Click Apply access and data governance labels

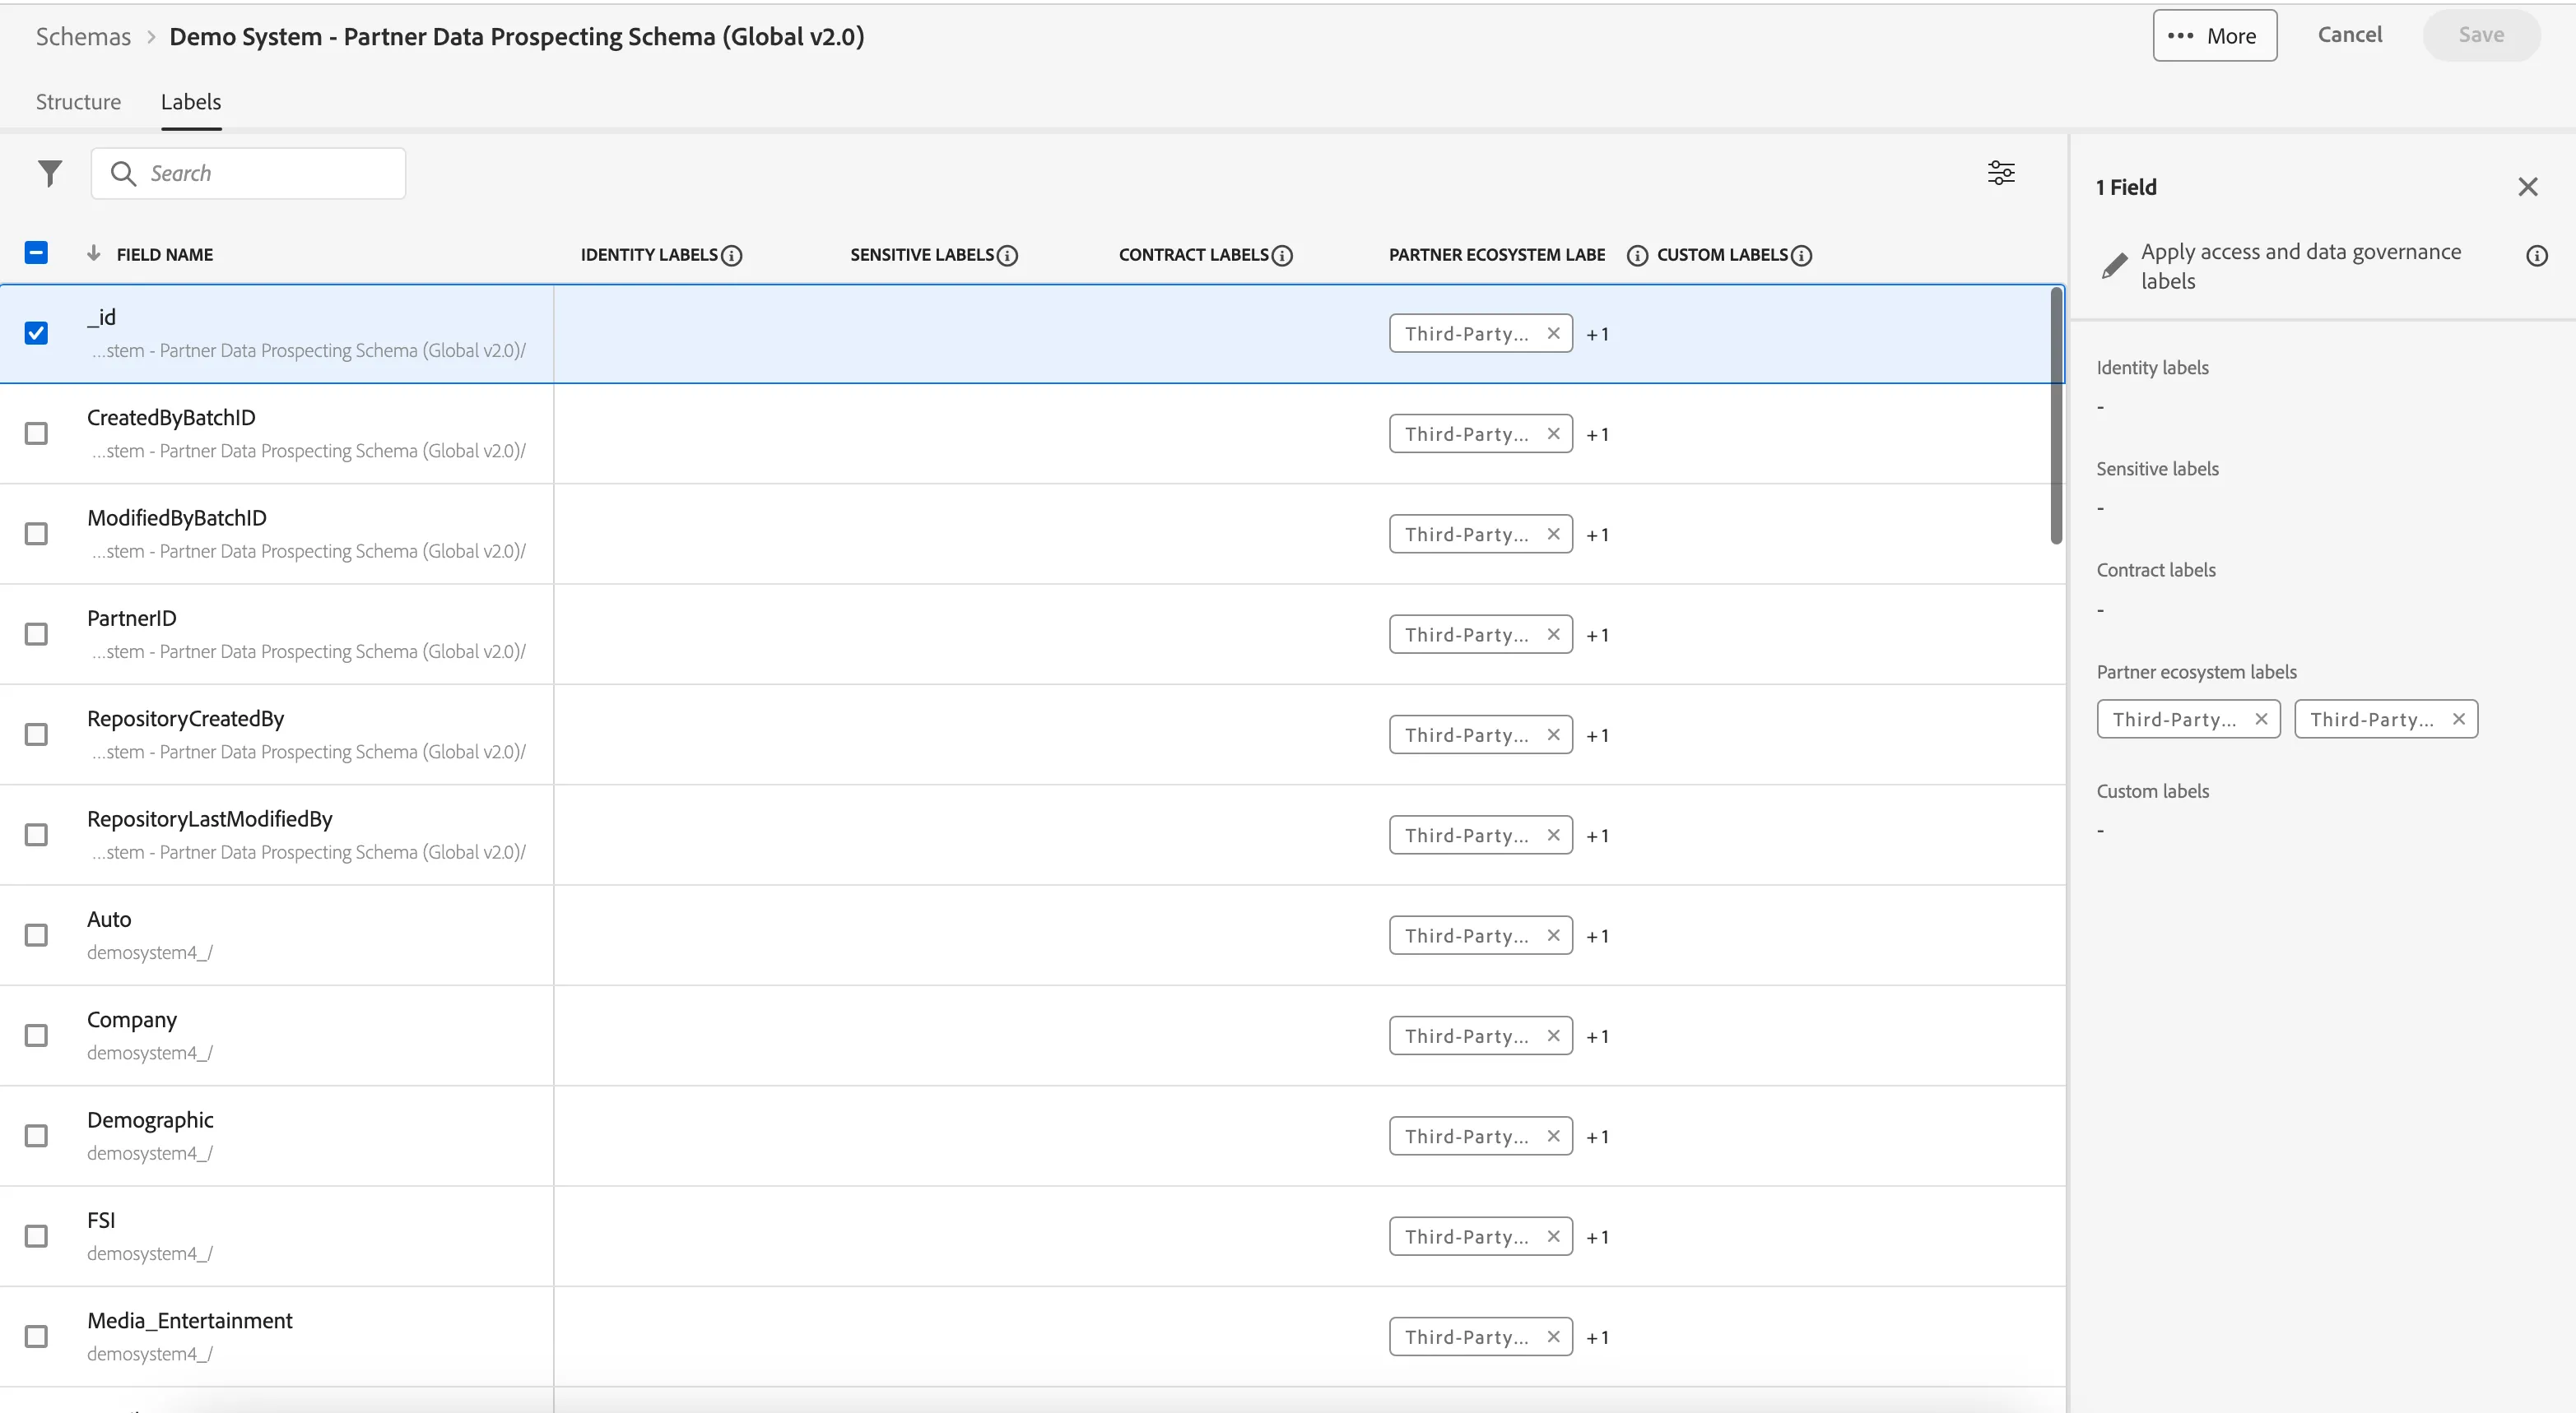(x=2300, y=266)
